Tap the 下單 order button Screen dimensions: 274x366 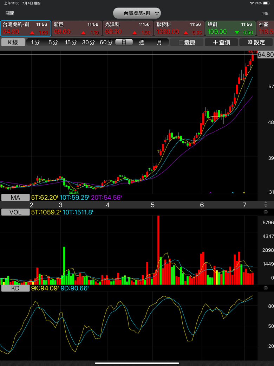coord(265,14)
